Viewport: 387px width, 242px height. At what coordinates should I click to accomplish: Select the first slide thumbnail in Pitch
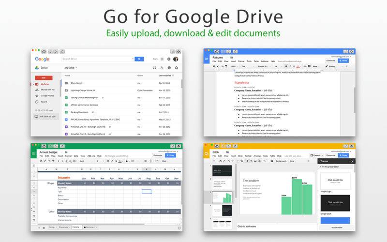coord(222,171)
